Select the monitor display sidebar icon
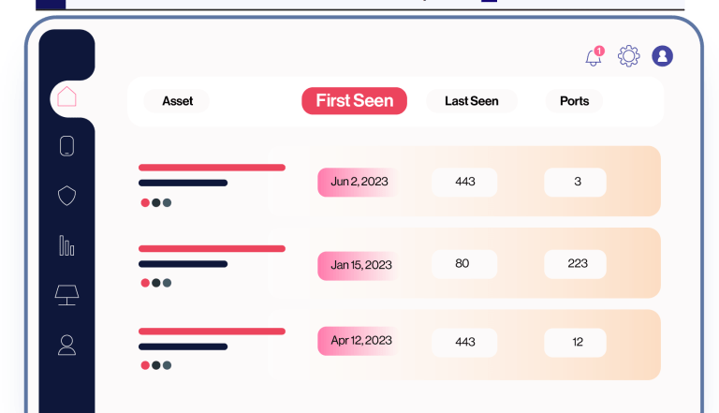The width and height of the screenshot is (719, 413). (x=66, y=295)
